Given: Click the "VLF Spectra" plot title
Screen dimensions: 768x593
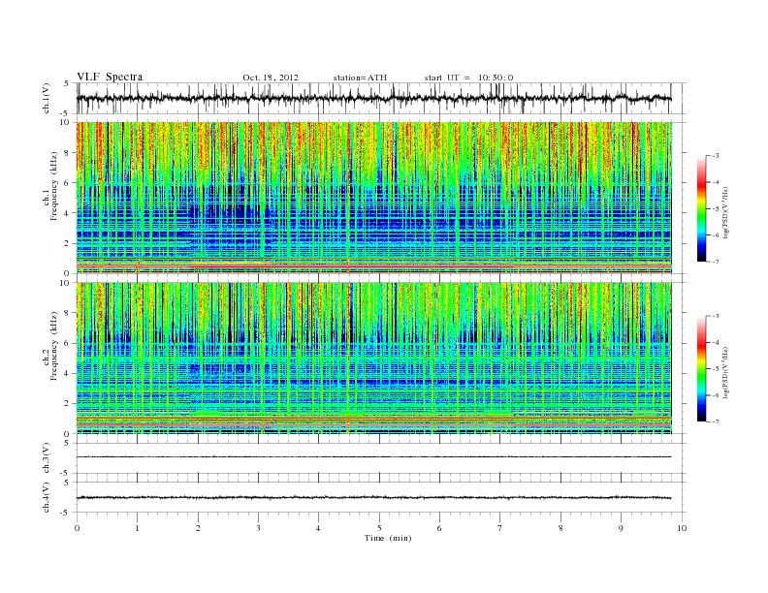Looking at the screenshot, I should point(110,77).
